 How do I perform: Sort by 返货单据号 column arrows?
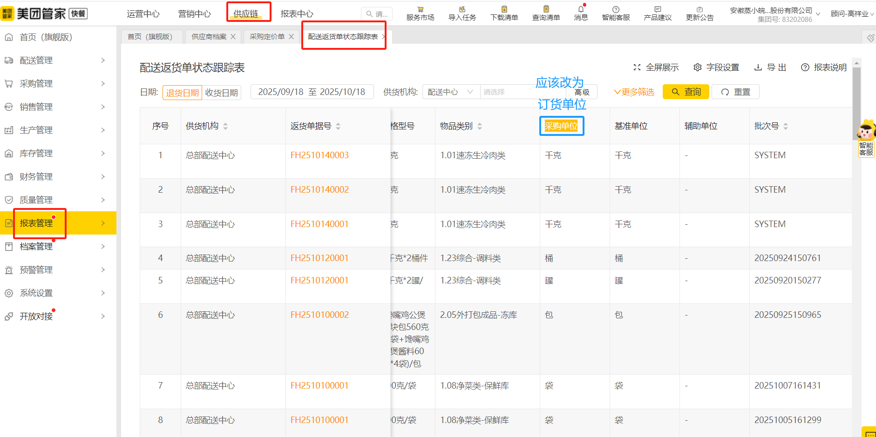338,126
